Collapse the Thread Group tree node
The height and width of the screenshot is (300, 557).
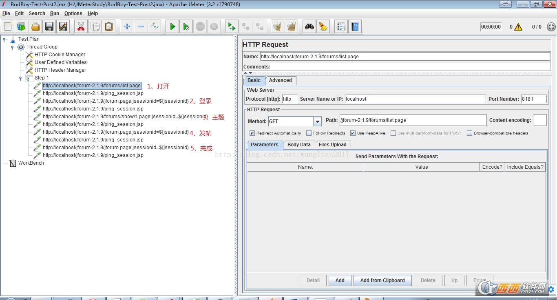coord(12,47)
